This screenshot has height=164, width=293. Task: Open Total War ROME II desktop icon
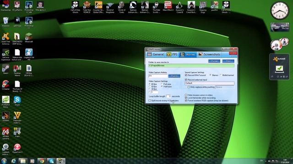87,7
